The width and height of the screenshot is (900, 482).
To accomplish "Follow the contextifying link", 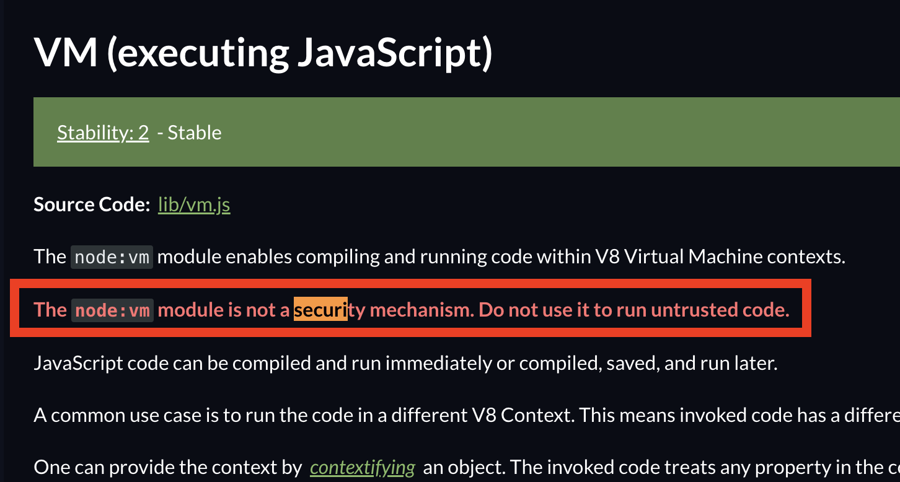I will pos(363,467).
